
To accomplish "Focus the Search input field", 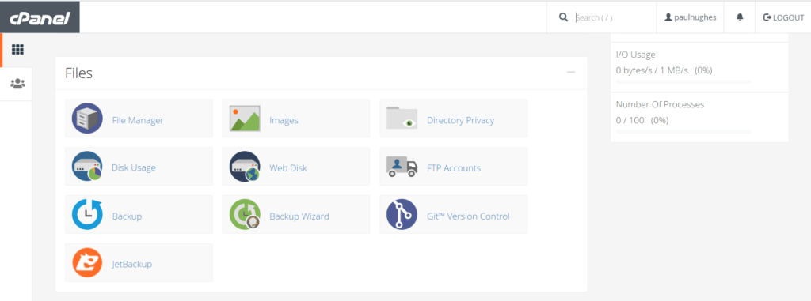I will click(x=614, y=17).
